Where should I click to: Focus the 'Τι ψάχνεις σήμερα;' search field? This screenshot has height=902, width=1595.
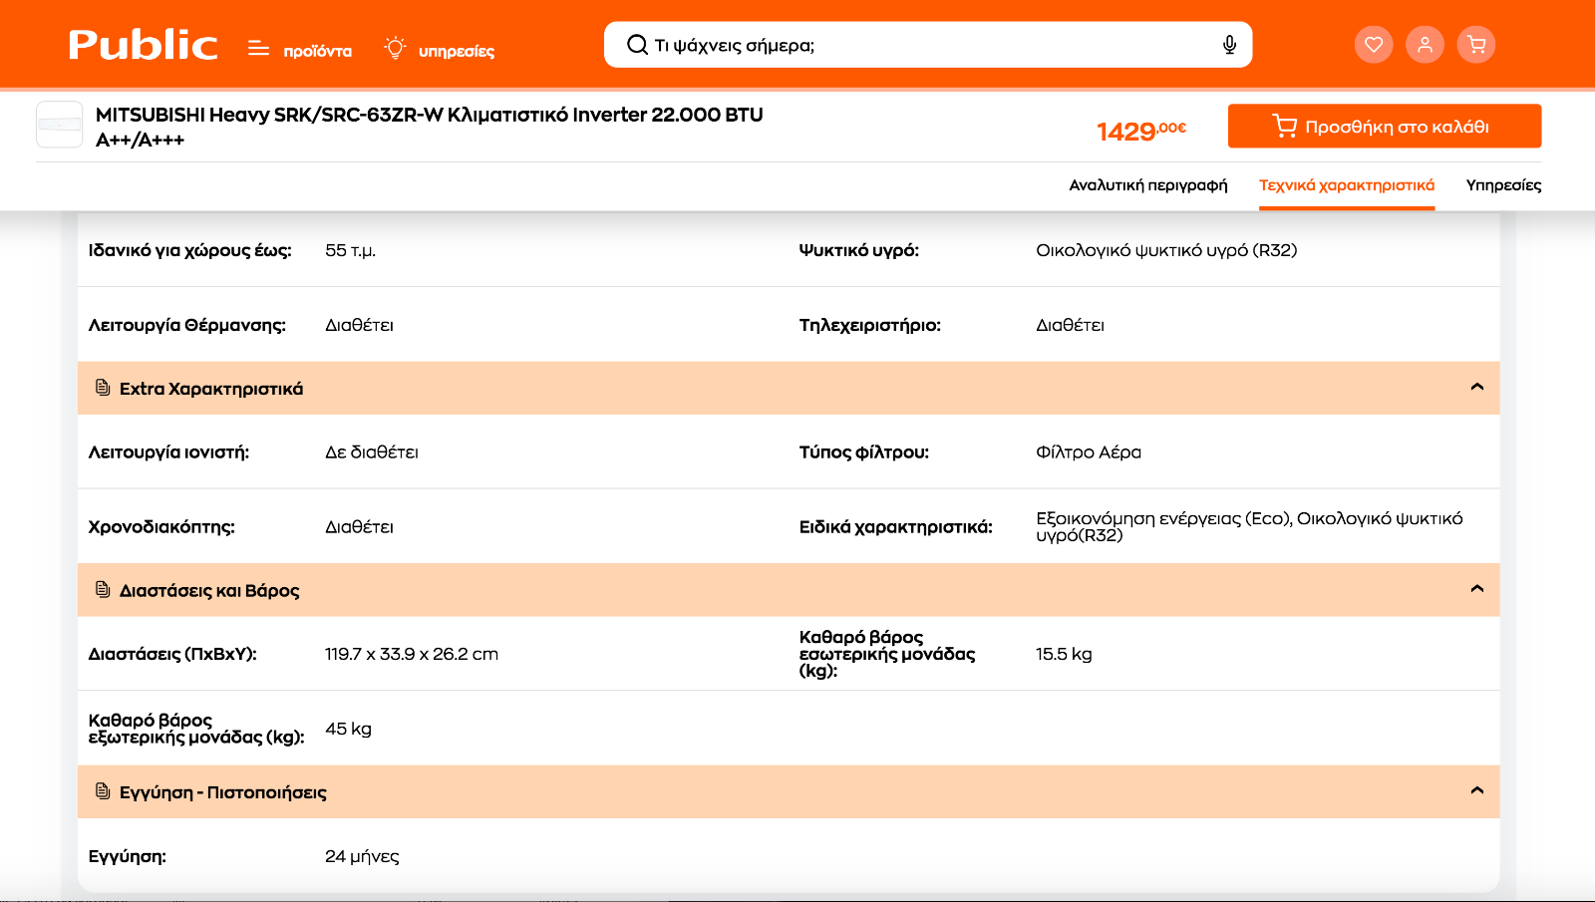pos(928,45)
